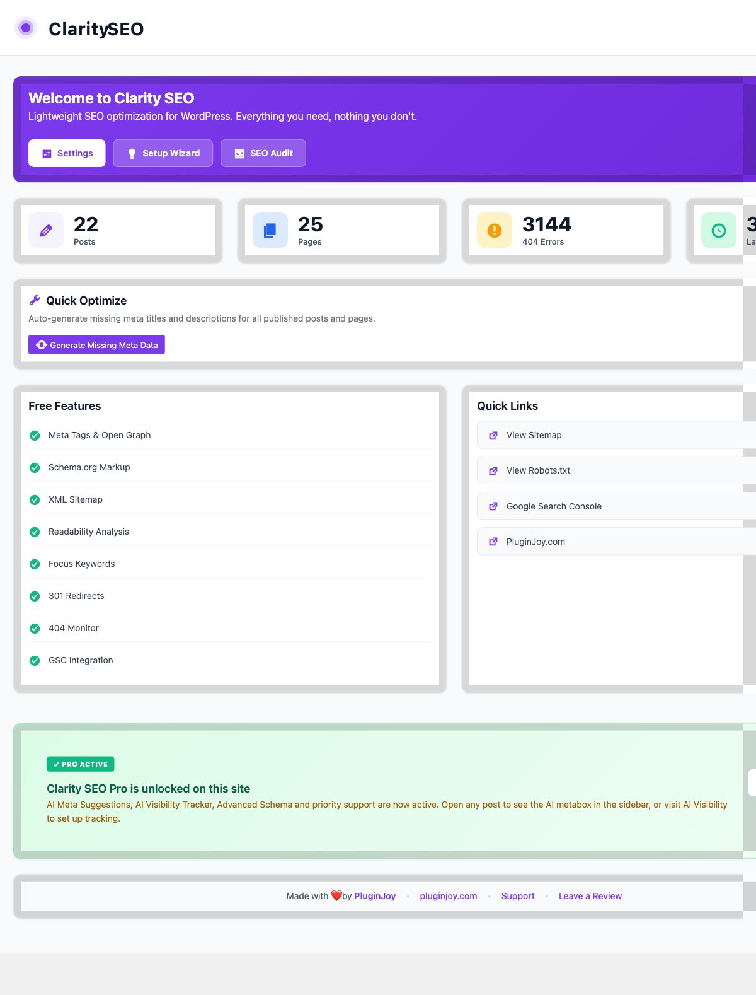Click the checkmark beside Readability Analysis
756x995 pixels.
coord(35,532)
